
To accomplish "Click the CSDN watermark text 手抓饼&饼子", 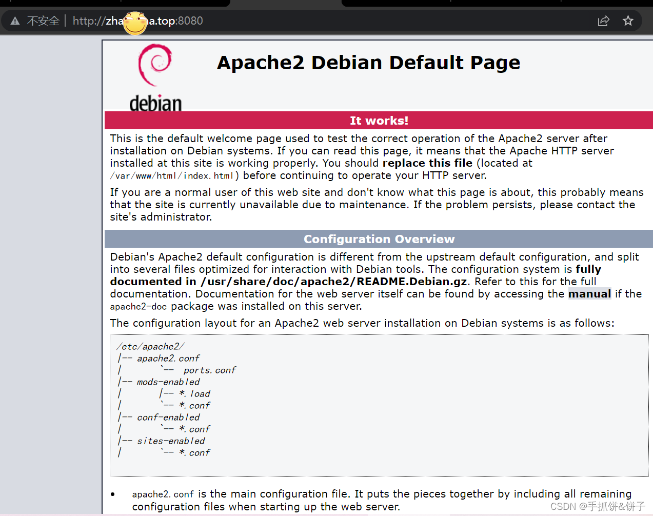I will coord(597,506).
